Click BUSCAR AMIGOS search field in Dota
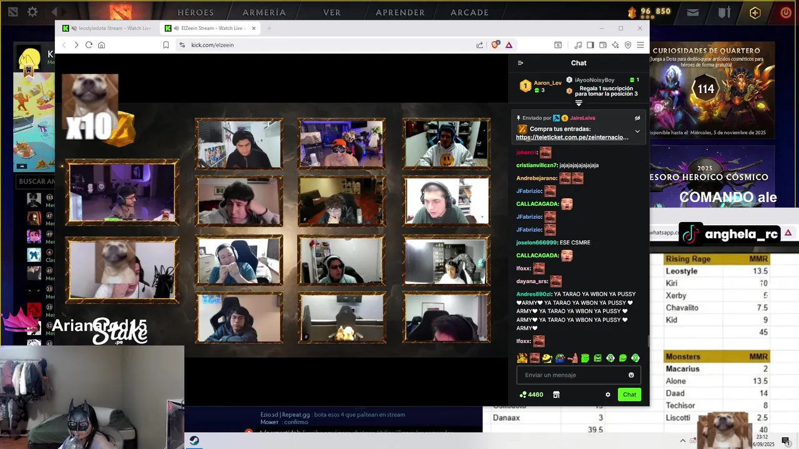Viewport: 799px width, 449px height. 36,181
